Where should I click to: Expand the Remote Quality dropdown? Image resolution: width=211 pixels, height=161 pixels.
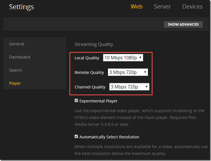tap(128, 72)
